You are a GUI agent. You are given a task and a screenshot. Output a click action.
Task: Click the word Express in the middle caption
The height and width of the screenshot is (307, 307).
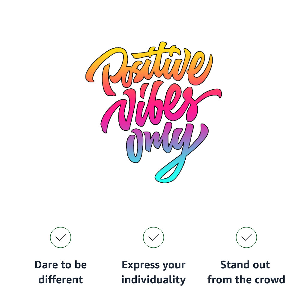point(141,265)
